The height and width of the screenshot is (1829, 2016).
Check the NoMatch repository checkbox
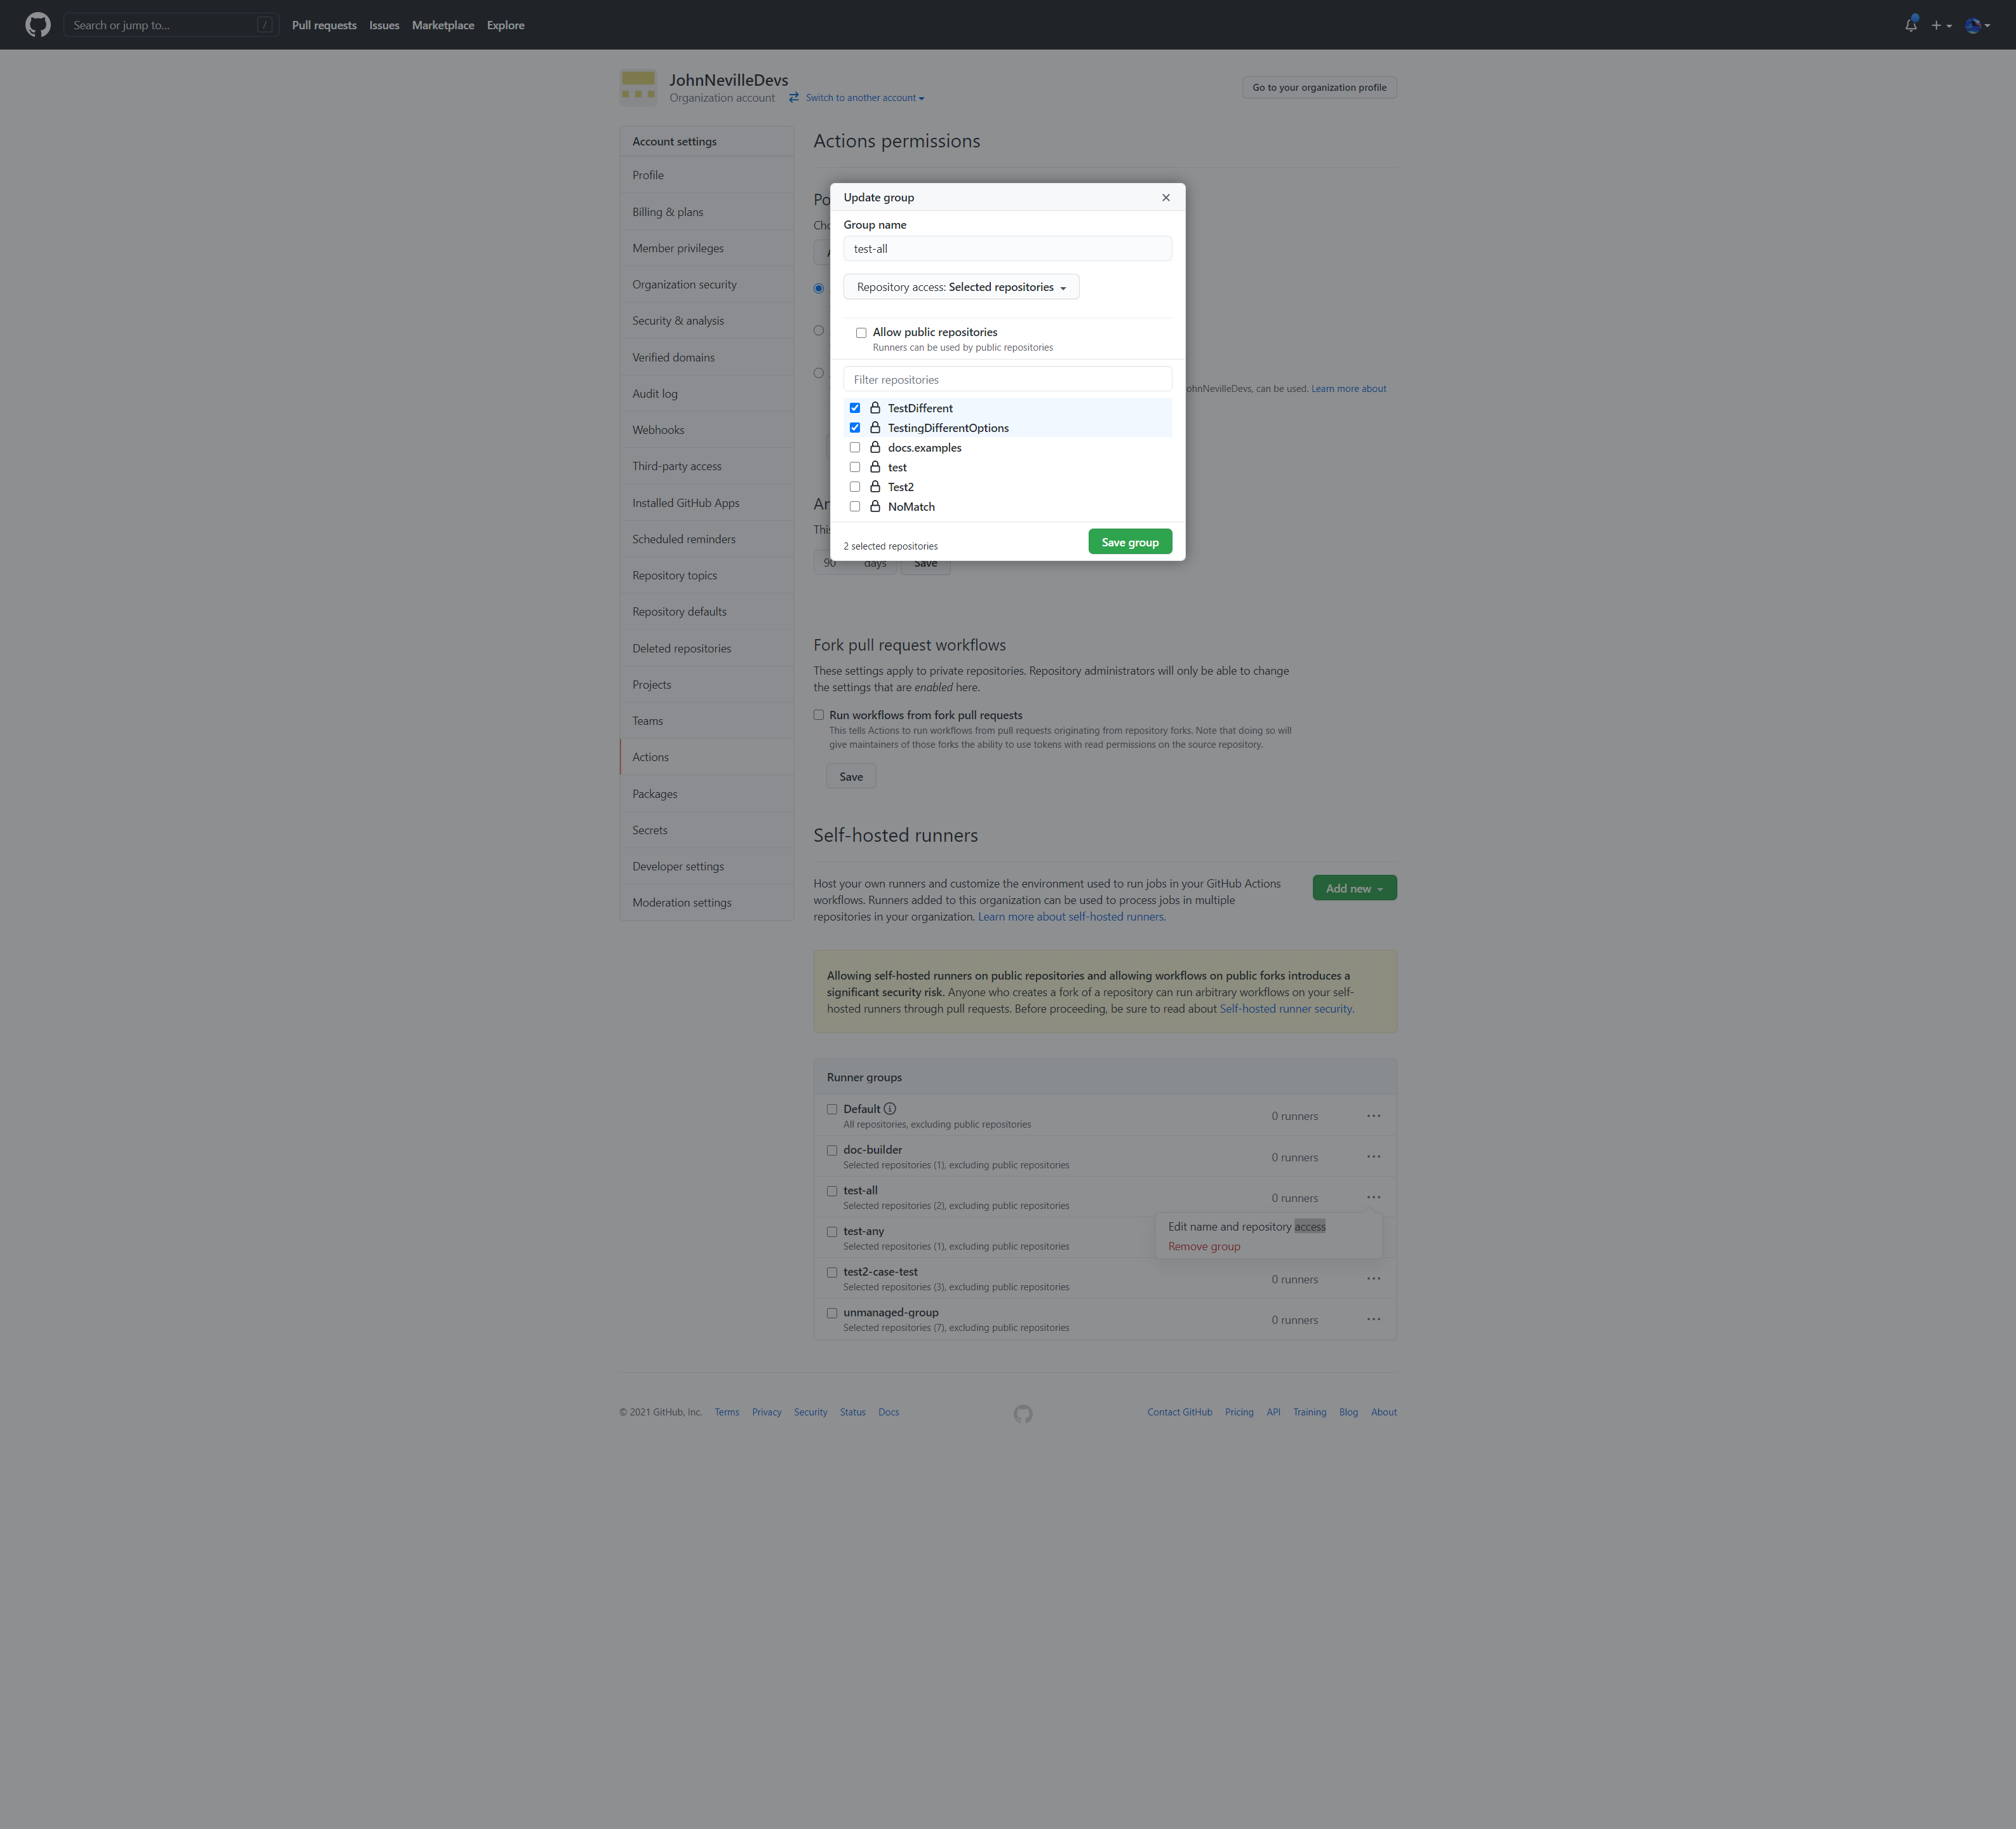click(855, 507)
